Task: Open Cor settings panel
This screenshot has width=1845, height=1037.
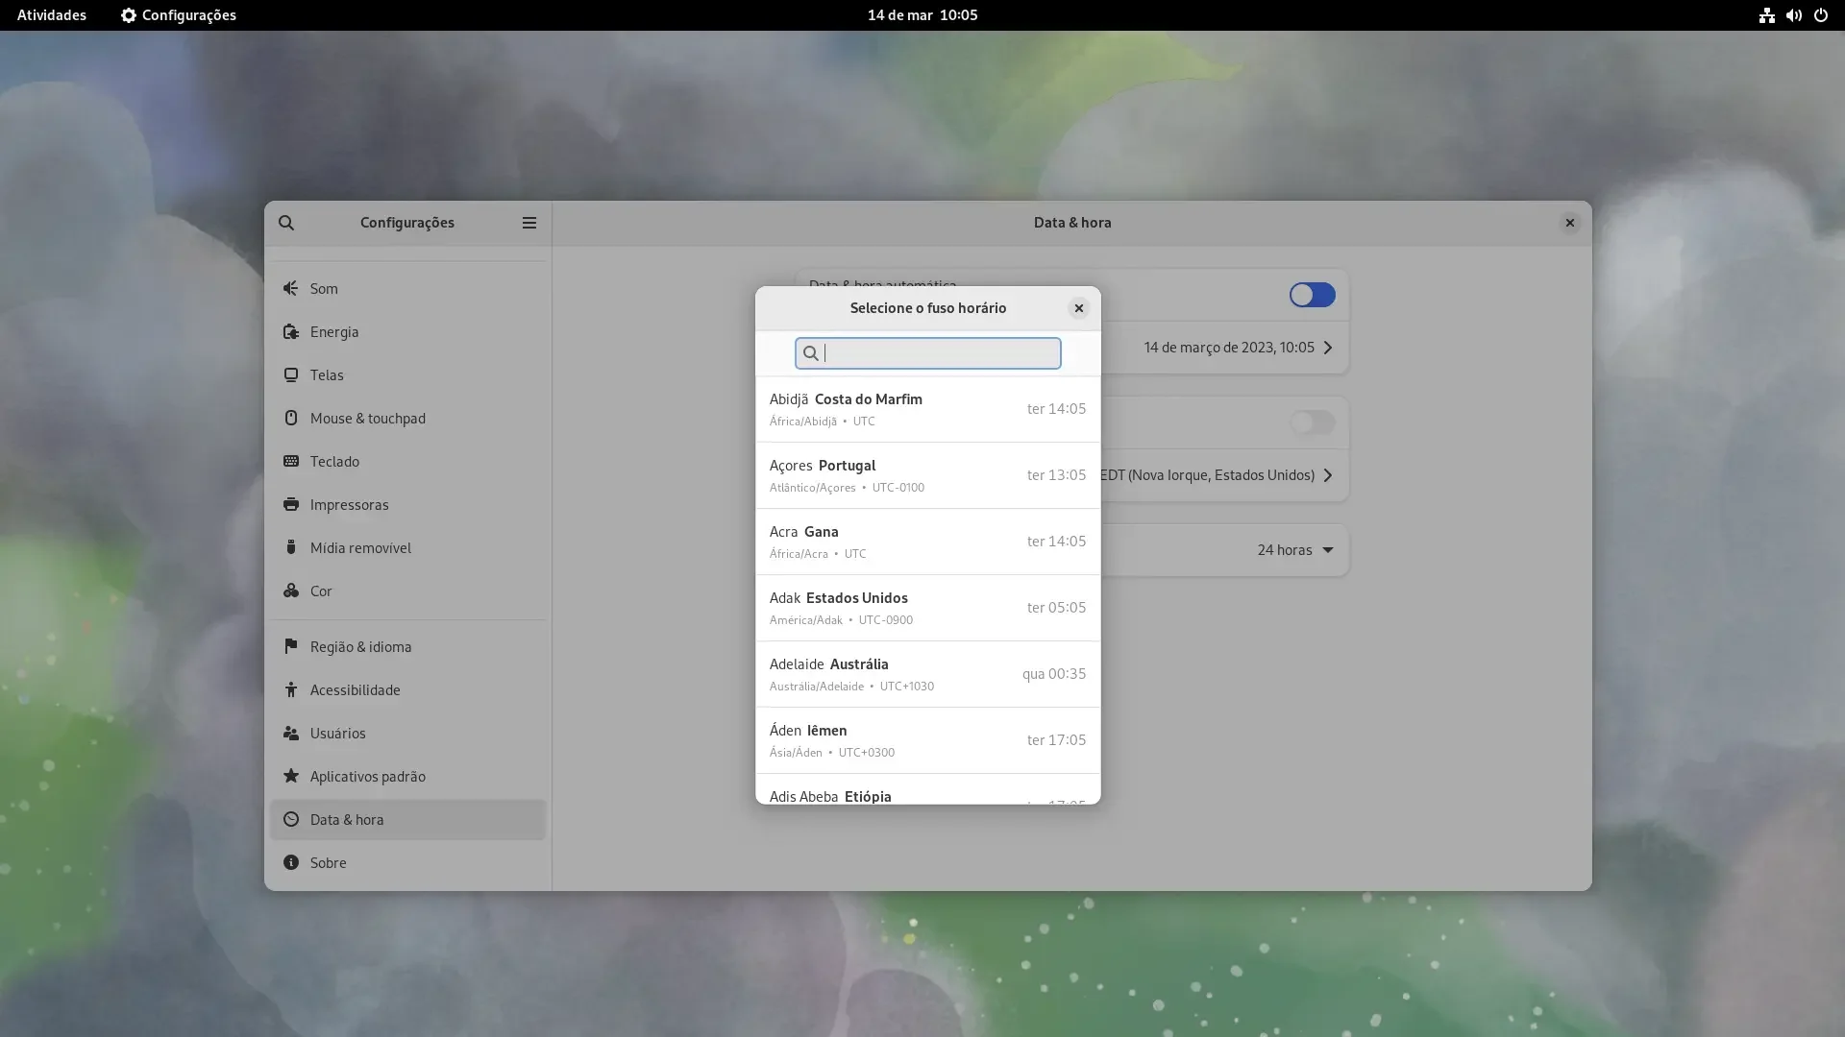Action: click(x=407, y=591)
